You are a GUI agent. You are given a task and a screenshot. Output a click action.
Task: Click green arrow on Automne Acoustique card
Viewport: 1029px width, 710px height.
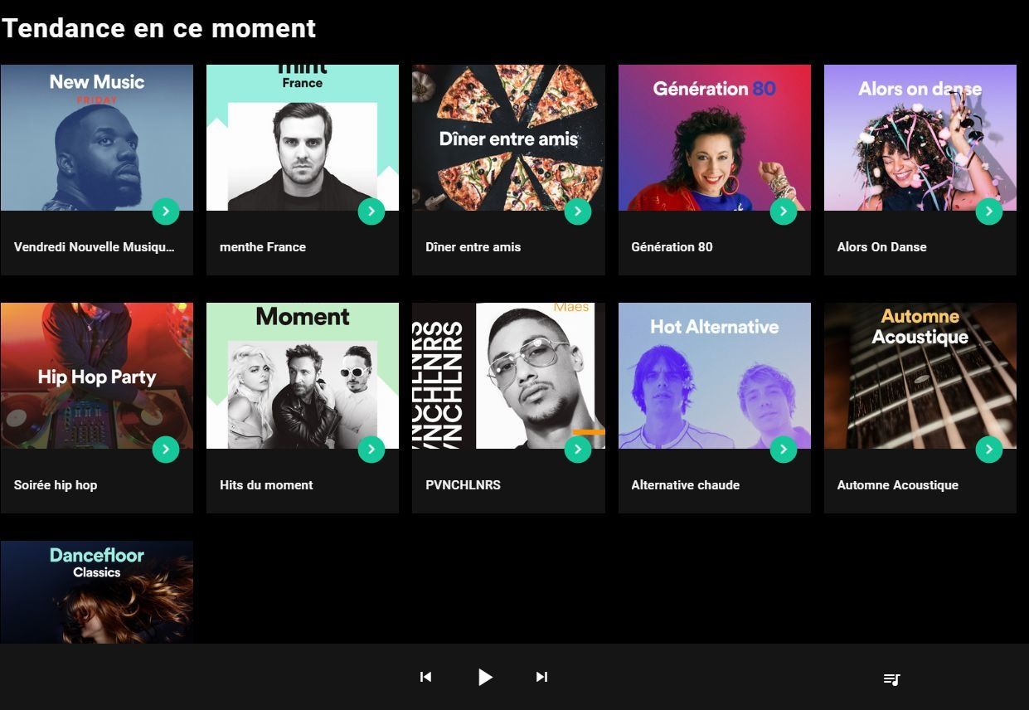[x=989, y=450]
